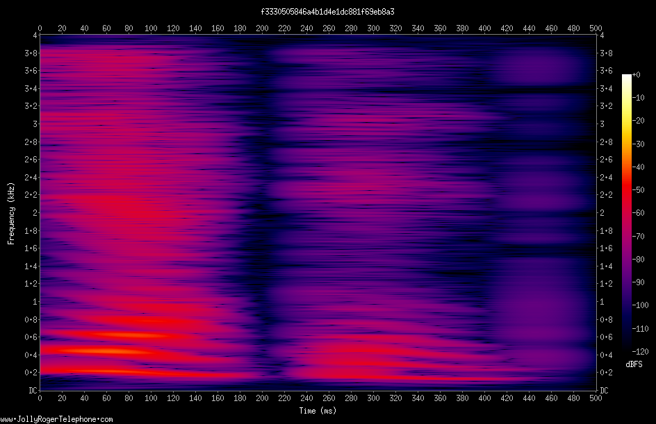Click the 100 tick on the bottom time axis

151,398
